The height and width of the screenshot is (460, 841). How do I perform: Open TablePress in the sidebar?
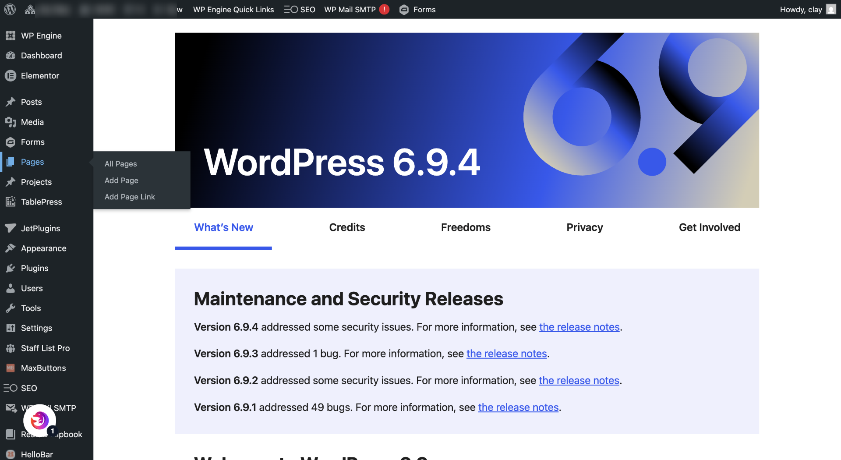pos(46,202)
